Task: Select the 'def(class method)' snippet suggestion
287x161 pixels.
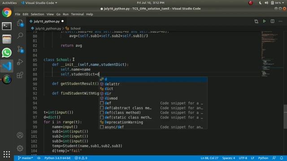Action: (153, 113)
